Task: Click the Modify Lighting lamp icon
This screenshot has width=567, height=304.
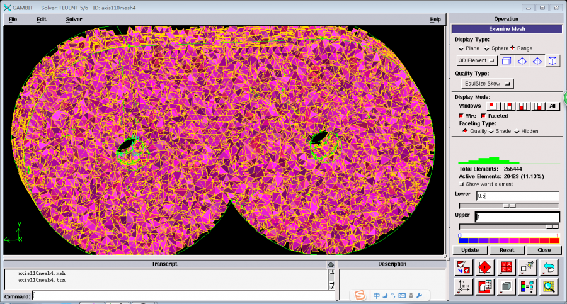Action: point(527,268)
